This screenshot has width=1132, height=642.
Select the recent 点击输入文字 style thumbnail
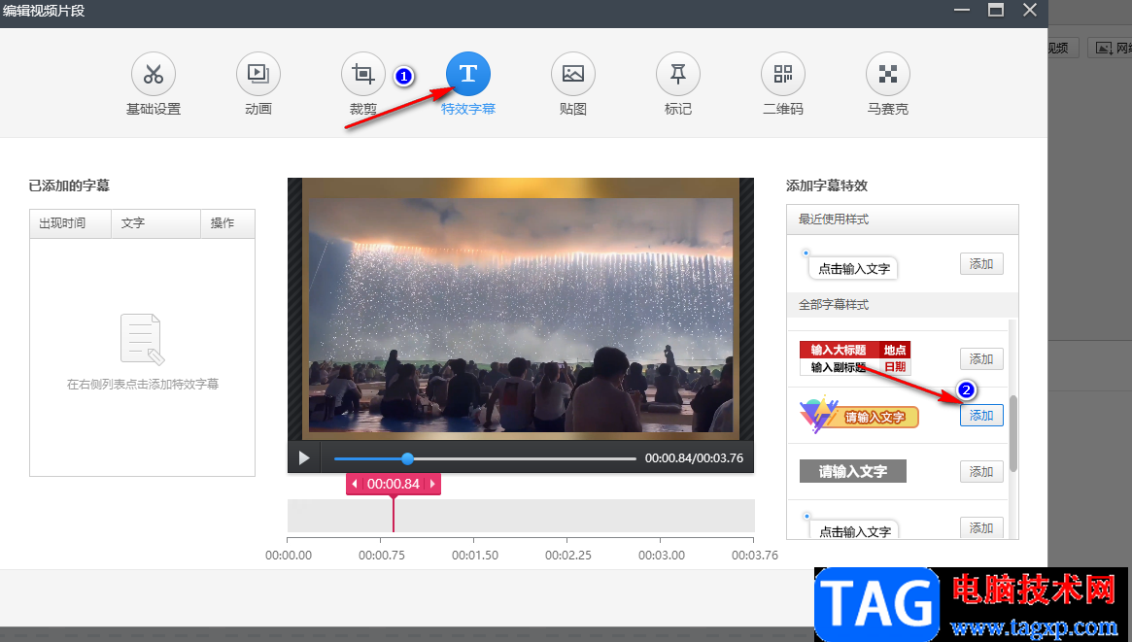tap(849, 265)
